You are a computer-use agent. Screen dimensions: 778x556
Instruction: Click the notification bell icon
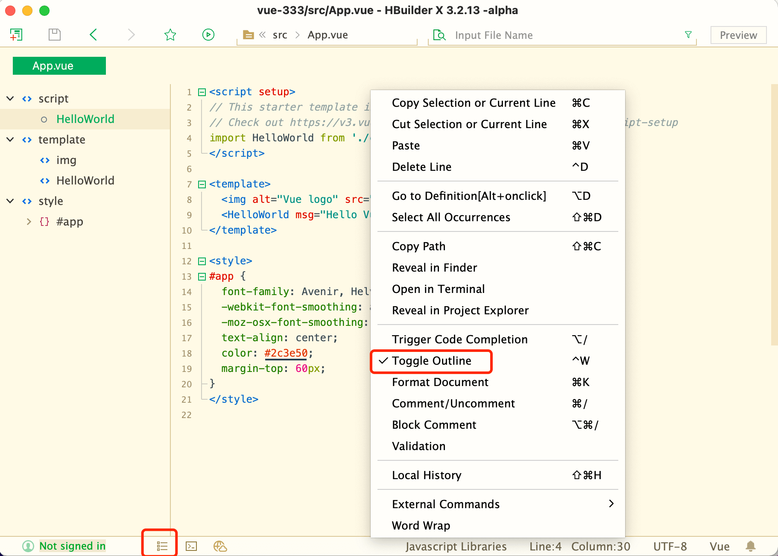(751, 546)
